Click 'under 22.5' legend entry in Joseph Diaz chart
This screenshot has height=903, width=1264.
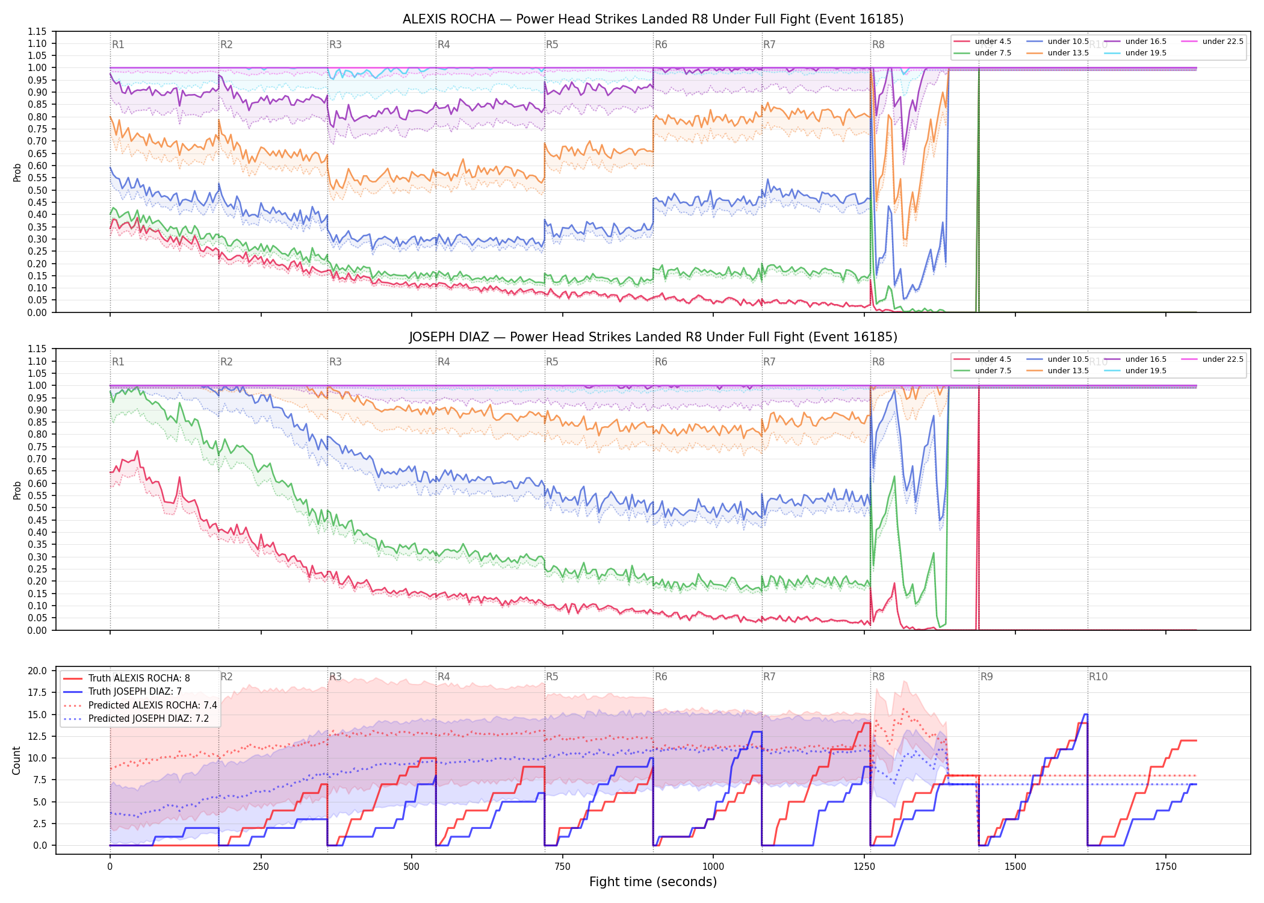coord(1212,359)
